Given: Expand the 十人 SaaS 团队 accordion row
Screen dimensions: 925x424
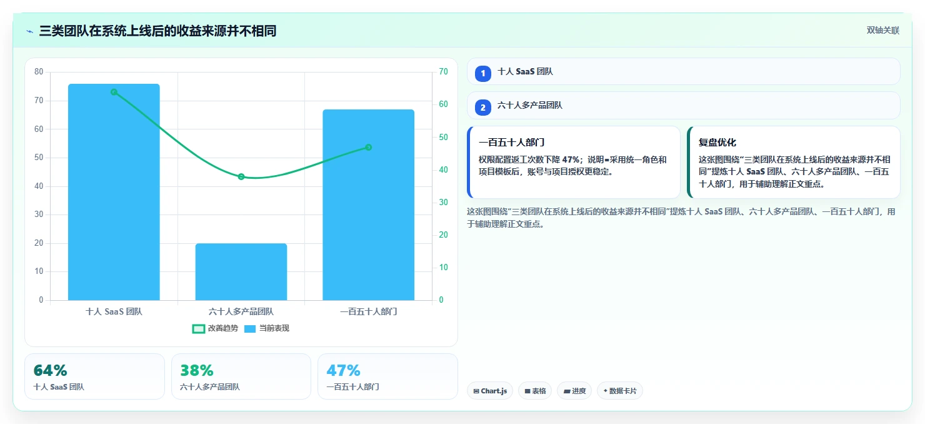Looking at the screenshot, I should coord(683,71).
